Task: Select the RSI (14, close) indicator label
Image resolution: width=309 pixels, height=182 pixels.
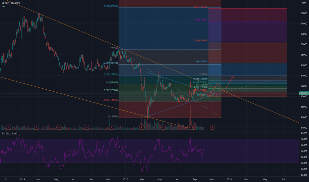Action: [x=9, y=133]
